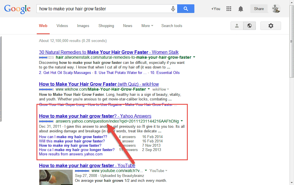This screenshot has height=185, width=294.
Task: Open the notifications bell
Action: click(x=241, y=9)
